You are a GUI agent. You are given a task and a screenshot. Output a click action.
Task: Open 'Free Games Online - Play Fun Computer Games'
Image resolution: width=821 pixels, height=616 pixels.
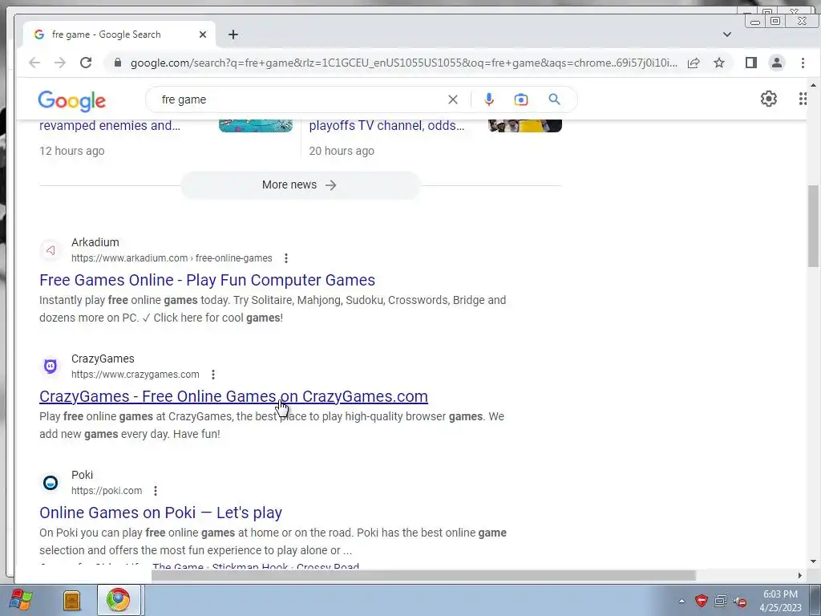pyautogui.click(x=208, y=280)
